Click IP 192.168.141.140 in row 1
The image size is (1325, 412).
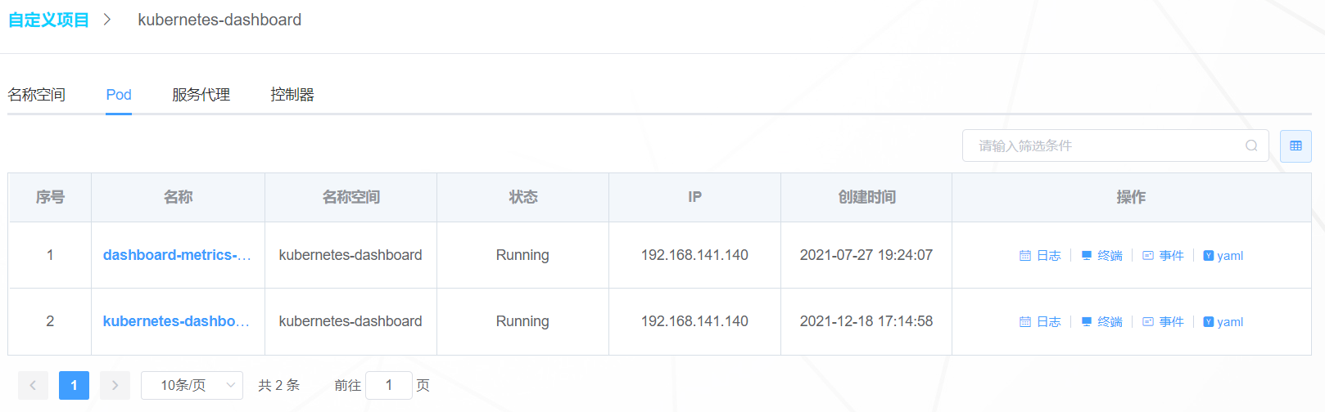pos(694,255)
